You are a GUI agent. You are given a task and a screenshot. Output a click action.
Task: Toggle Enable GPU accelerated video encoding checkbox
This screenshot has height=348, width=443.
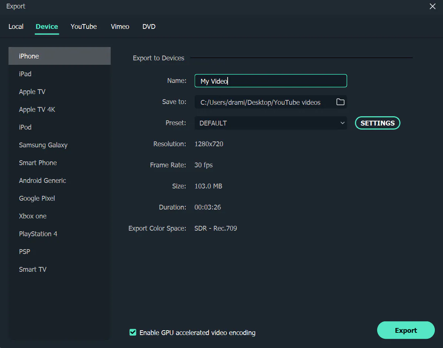[x=133, y=332]
